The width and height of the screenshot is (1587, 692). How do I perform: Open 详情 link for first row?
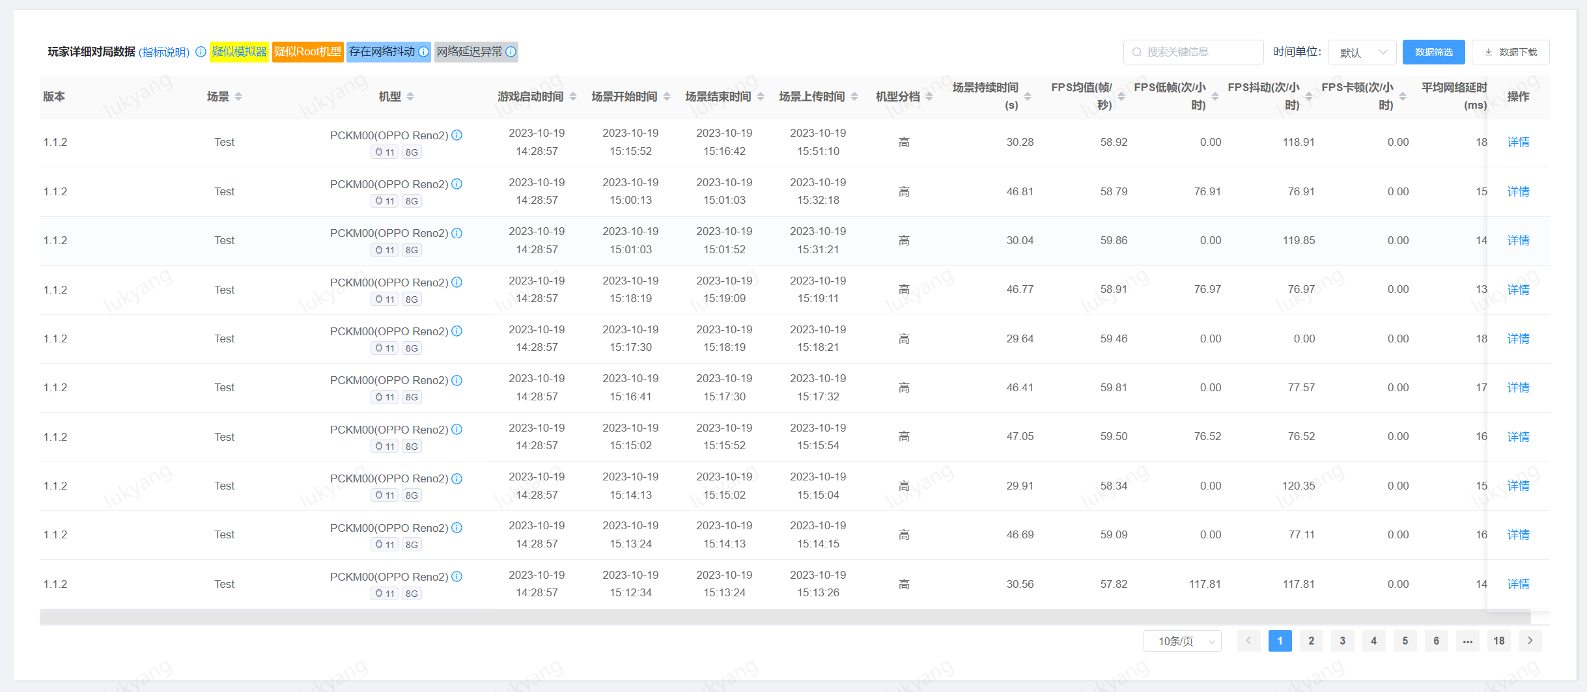(x=1518, y=143)
